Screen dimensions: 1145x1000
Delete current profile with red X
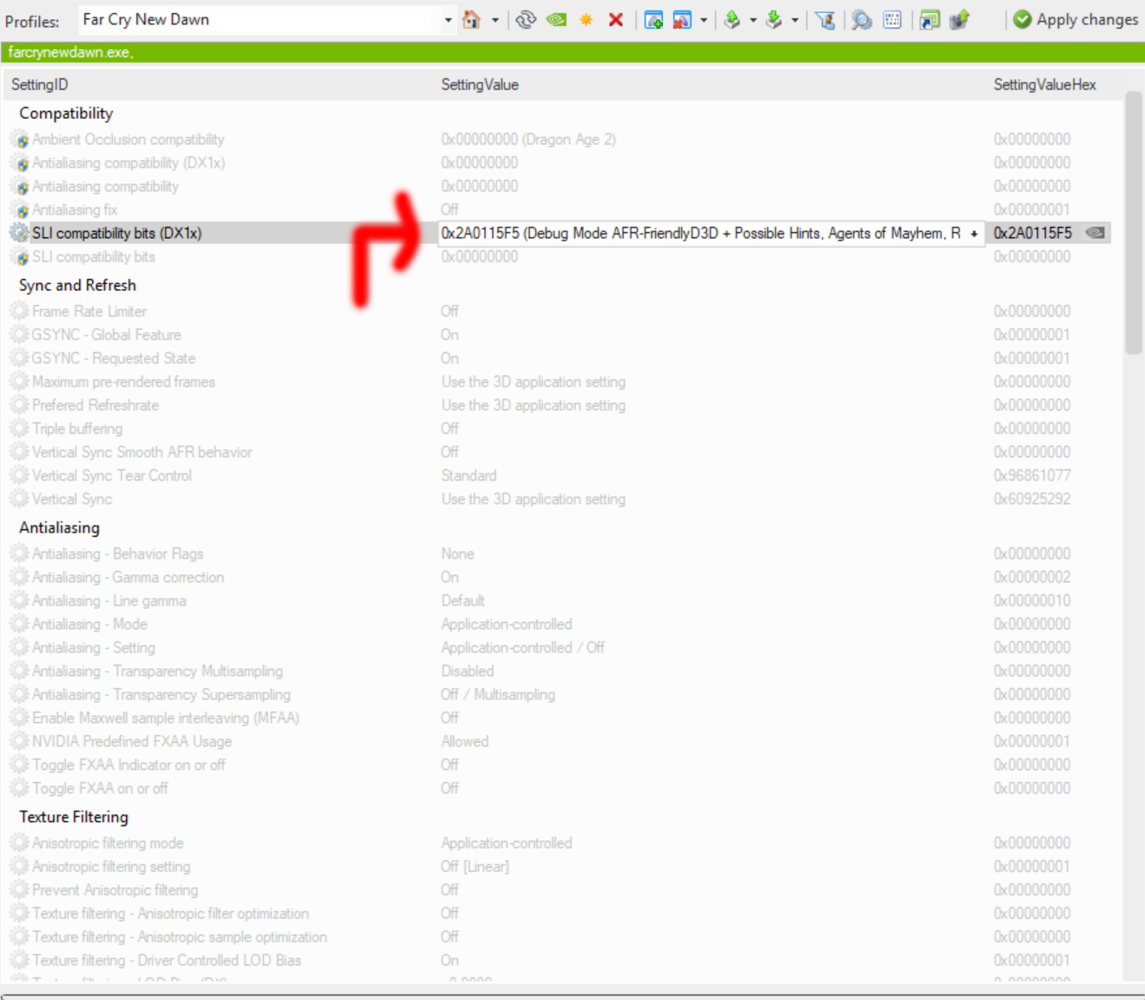coord(615,19)
